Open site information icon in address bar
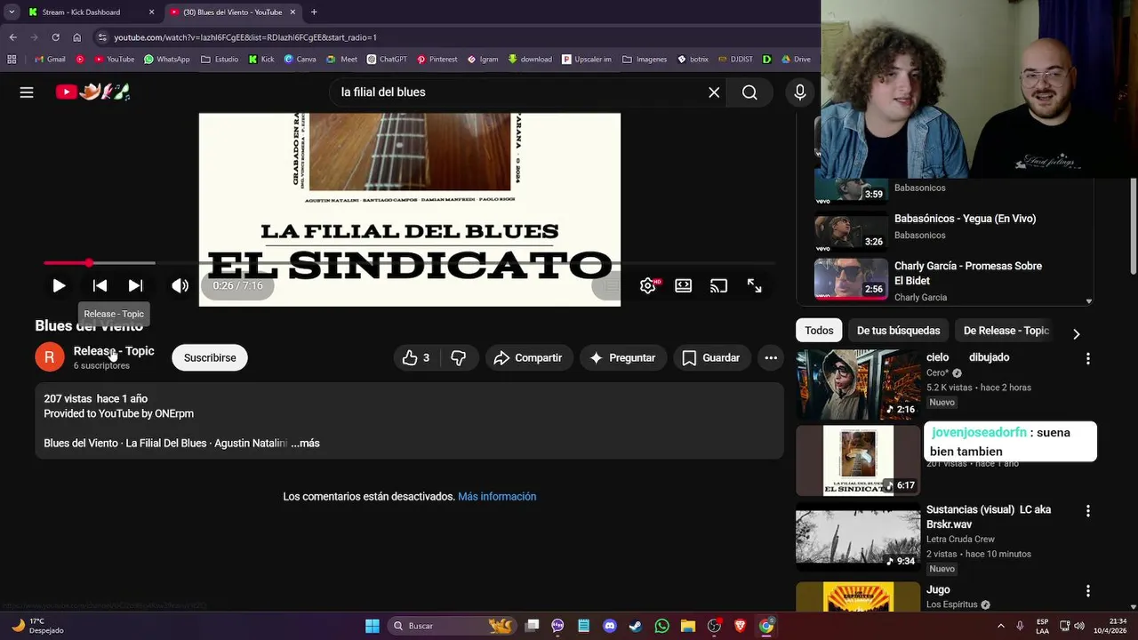The image size is (1138, 640). [x=102, y=37]
